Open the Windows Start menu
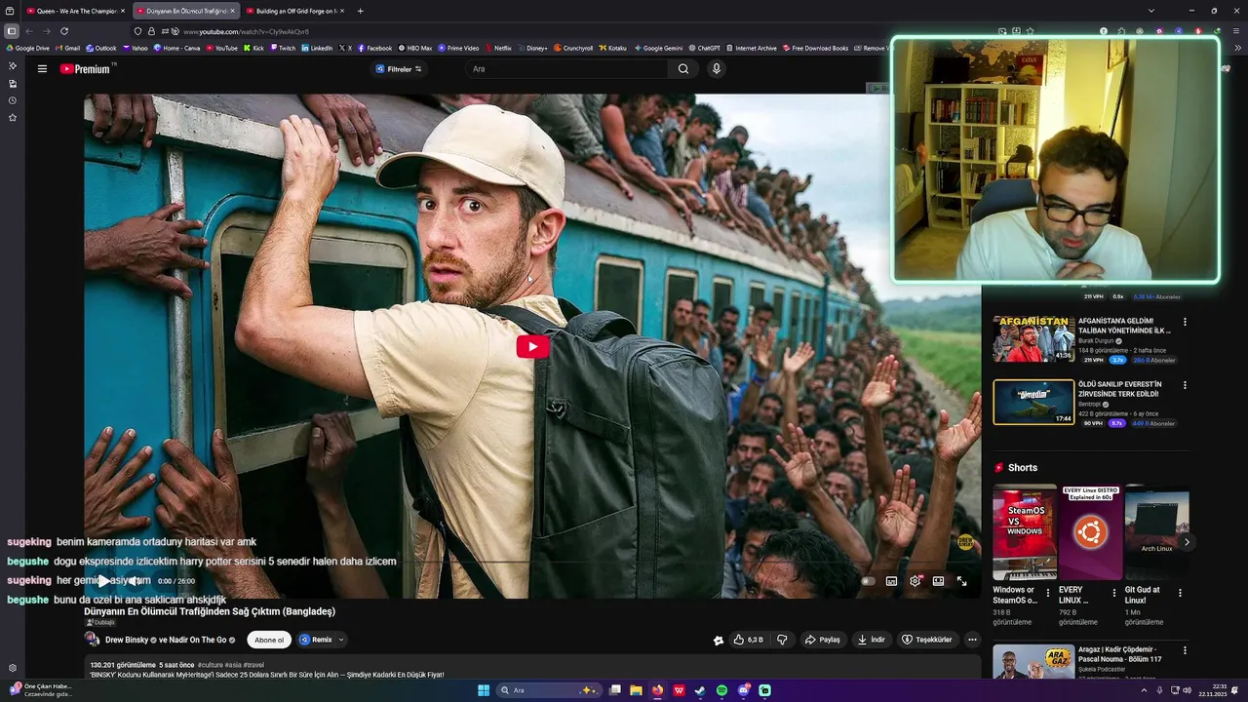 [484, 690]
